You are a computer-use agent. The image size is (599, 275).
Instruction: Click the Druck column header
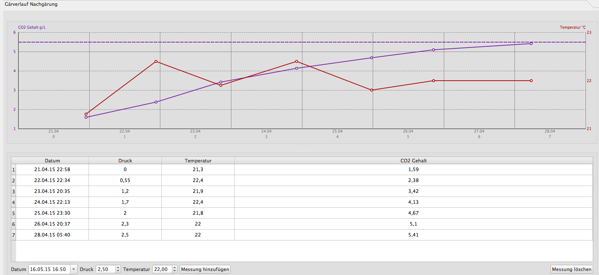tap(125, 161)
